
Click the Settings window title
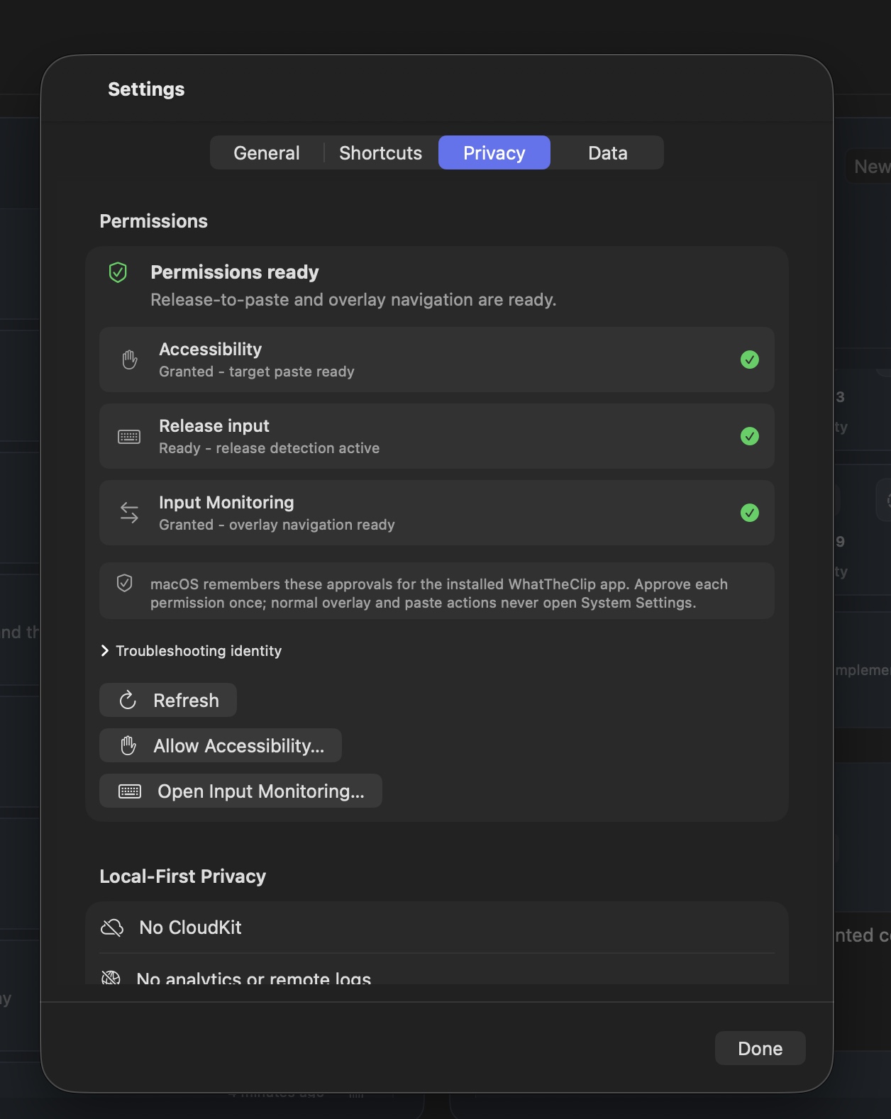pos(146,89)
